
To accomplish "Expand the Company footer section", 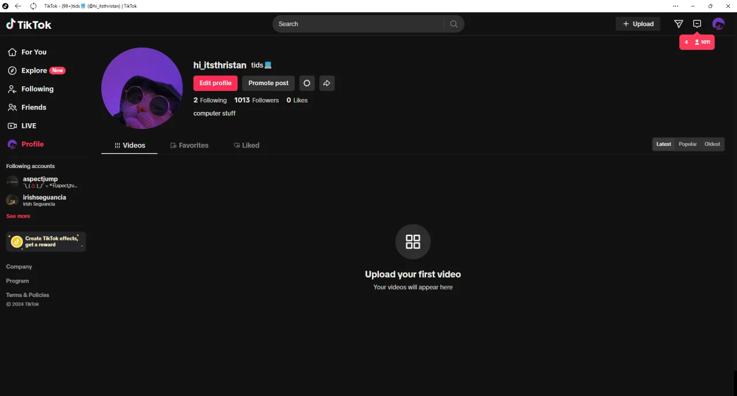I will (x=19, y=266).
